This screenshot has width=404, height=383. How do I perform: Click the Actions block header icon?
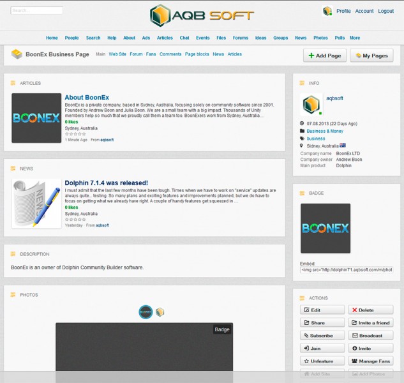pos(302,298)
